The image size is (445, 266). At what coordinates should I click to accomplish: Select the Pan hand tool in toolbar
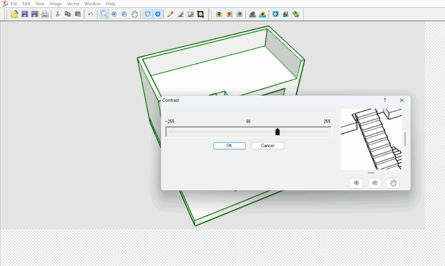[x=134, y=14]
